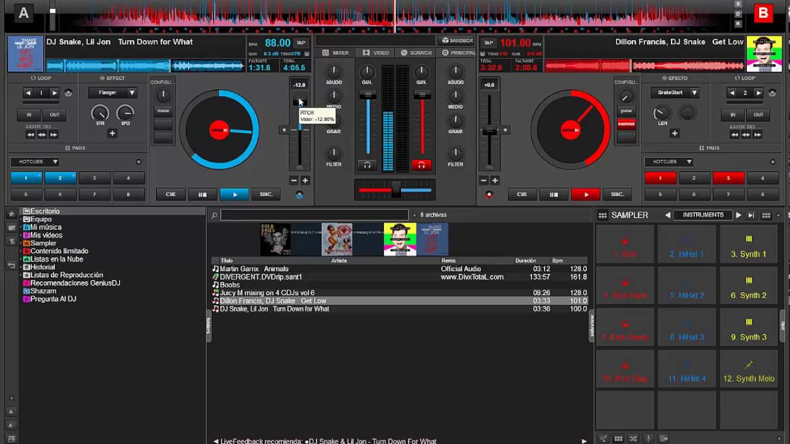This screenshot has width=790, height=444.
Task: Open the INSTRUMENTS sampler bank selector
Action: point(703,215)
